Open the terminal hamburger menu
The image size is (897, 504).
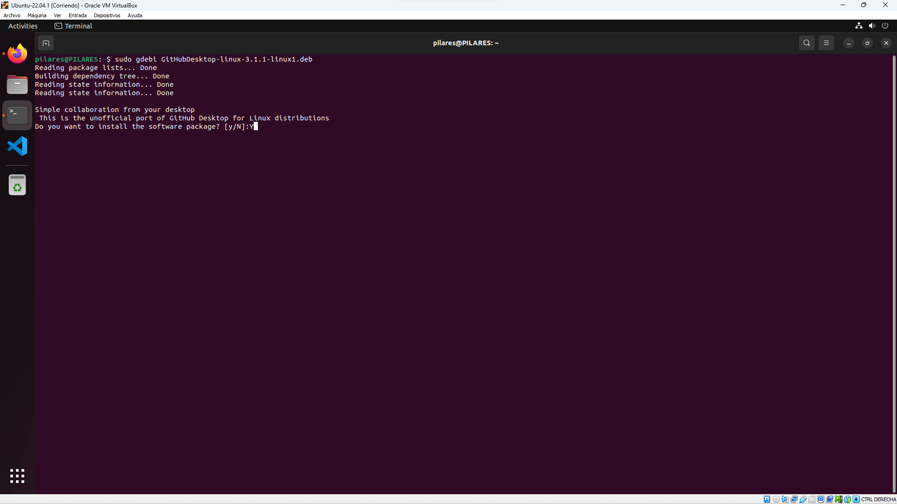coord(826,42)
